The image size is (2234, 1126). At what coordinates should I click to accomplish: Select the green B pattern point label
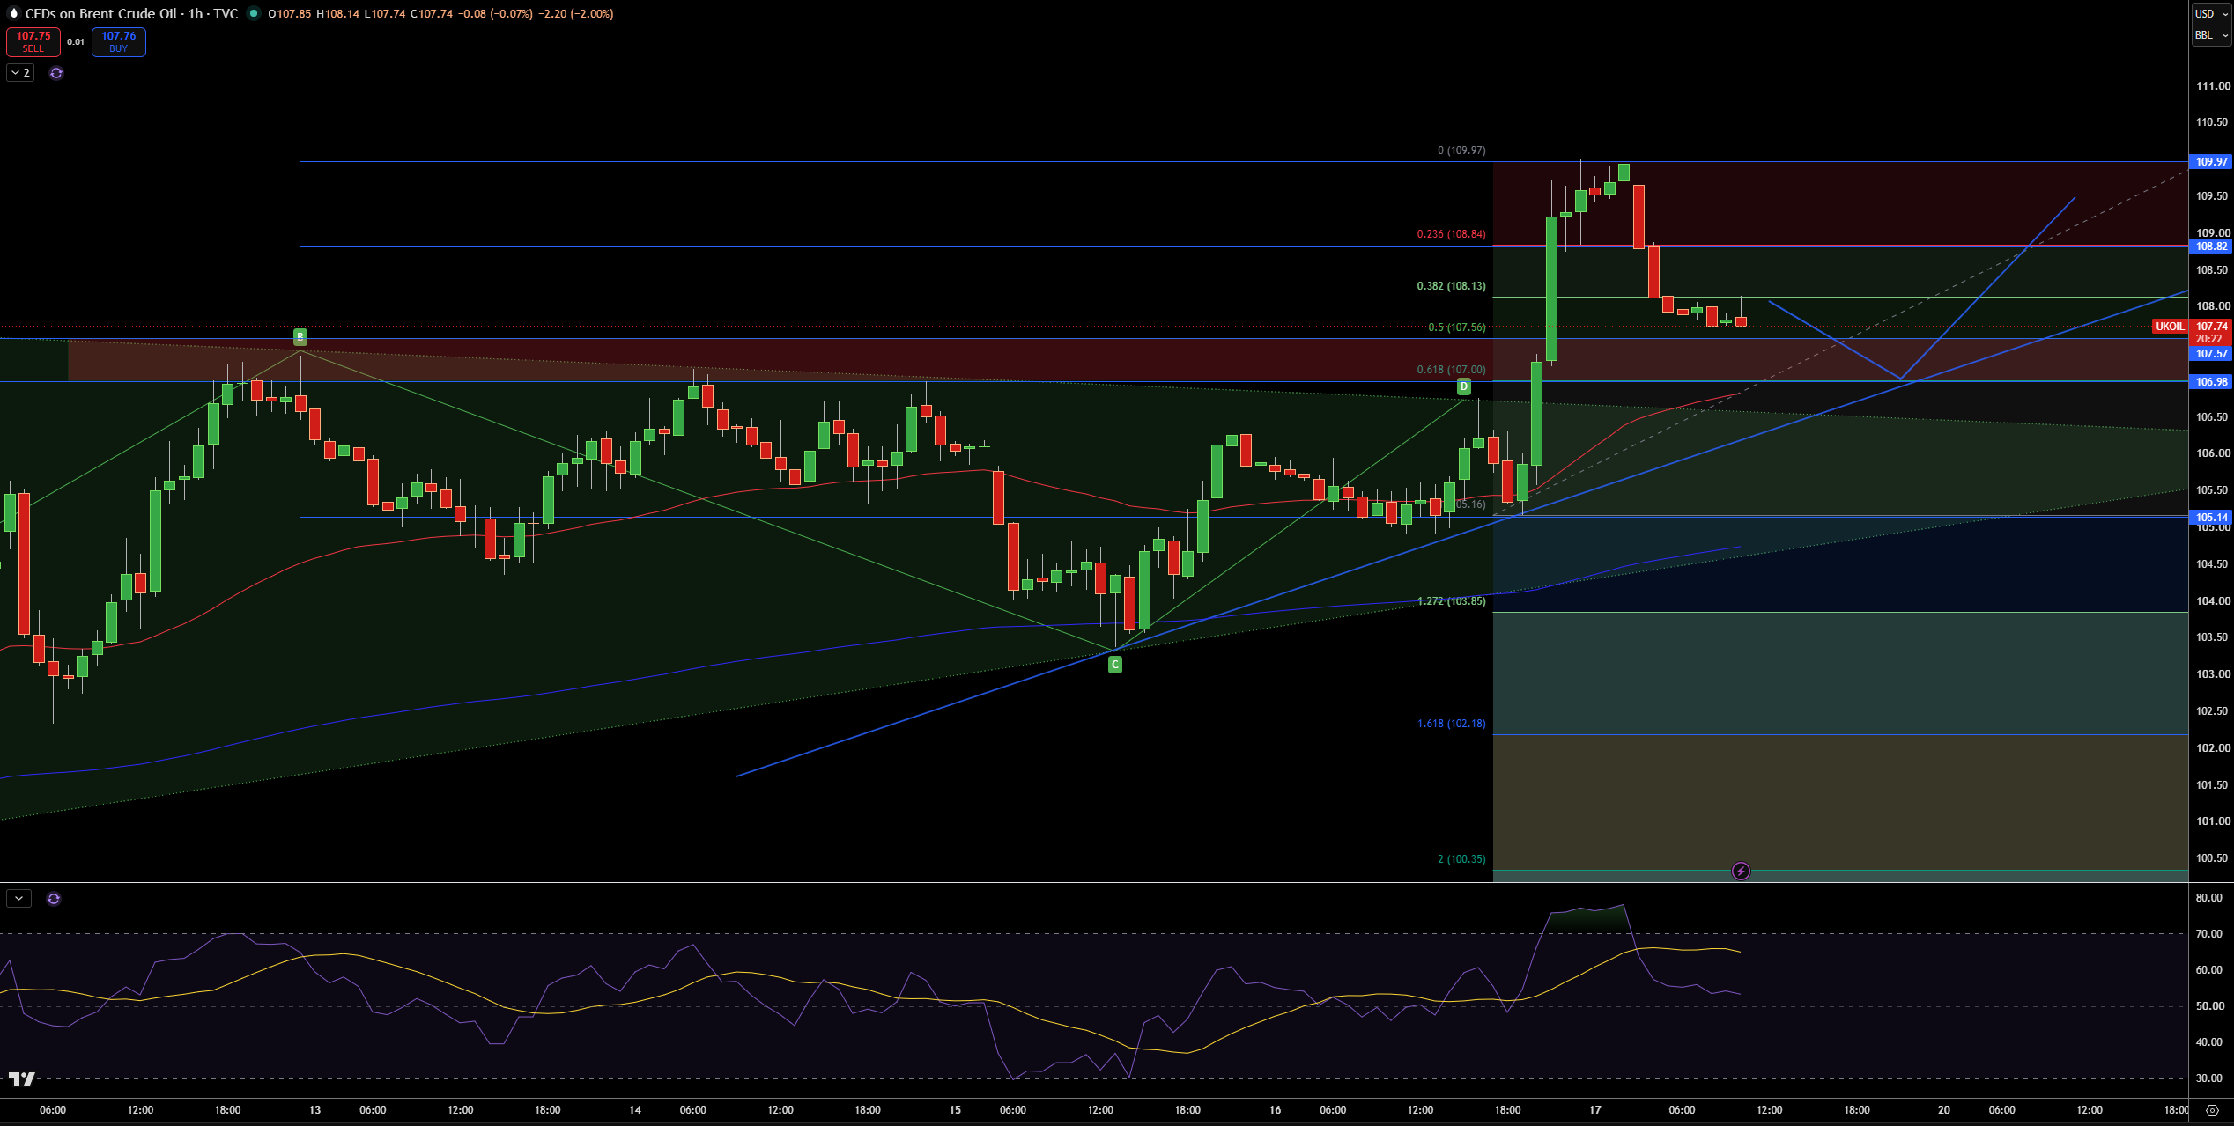(300, 336)
